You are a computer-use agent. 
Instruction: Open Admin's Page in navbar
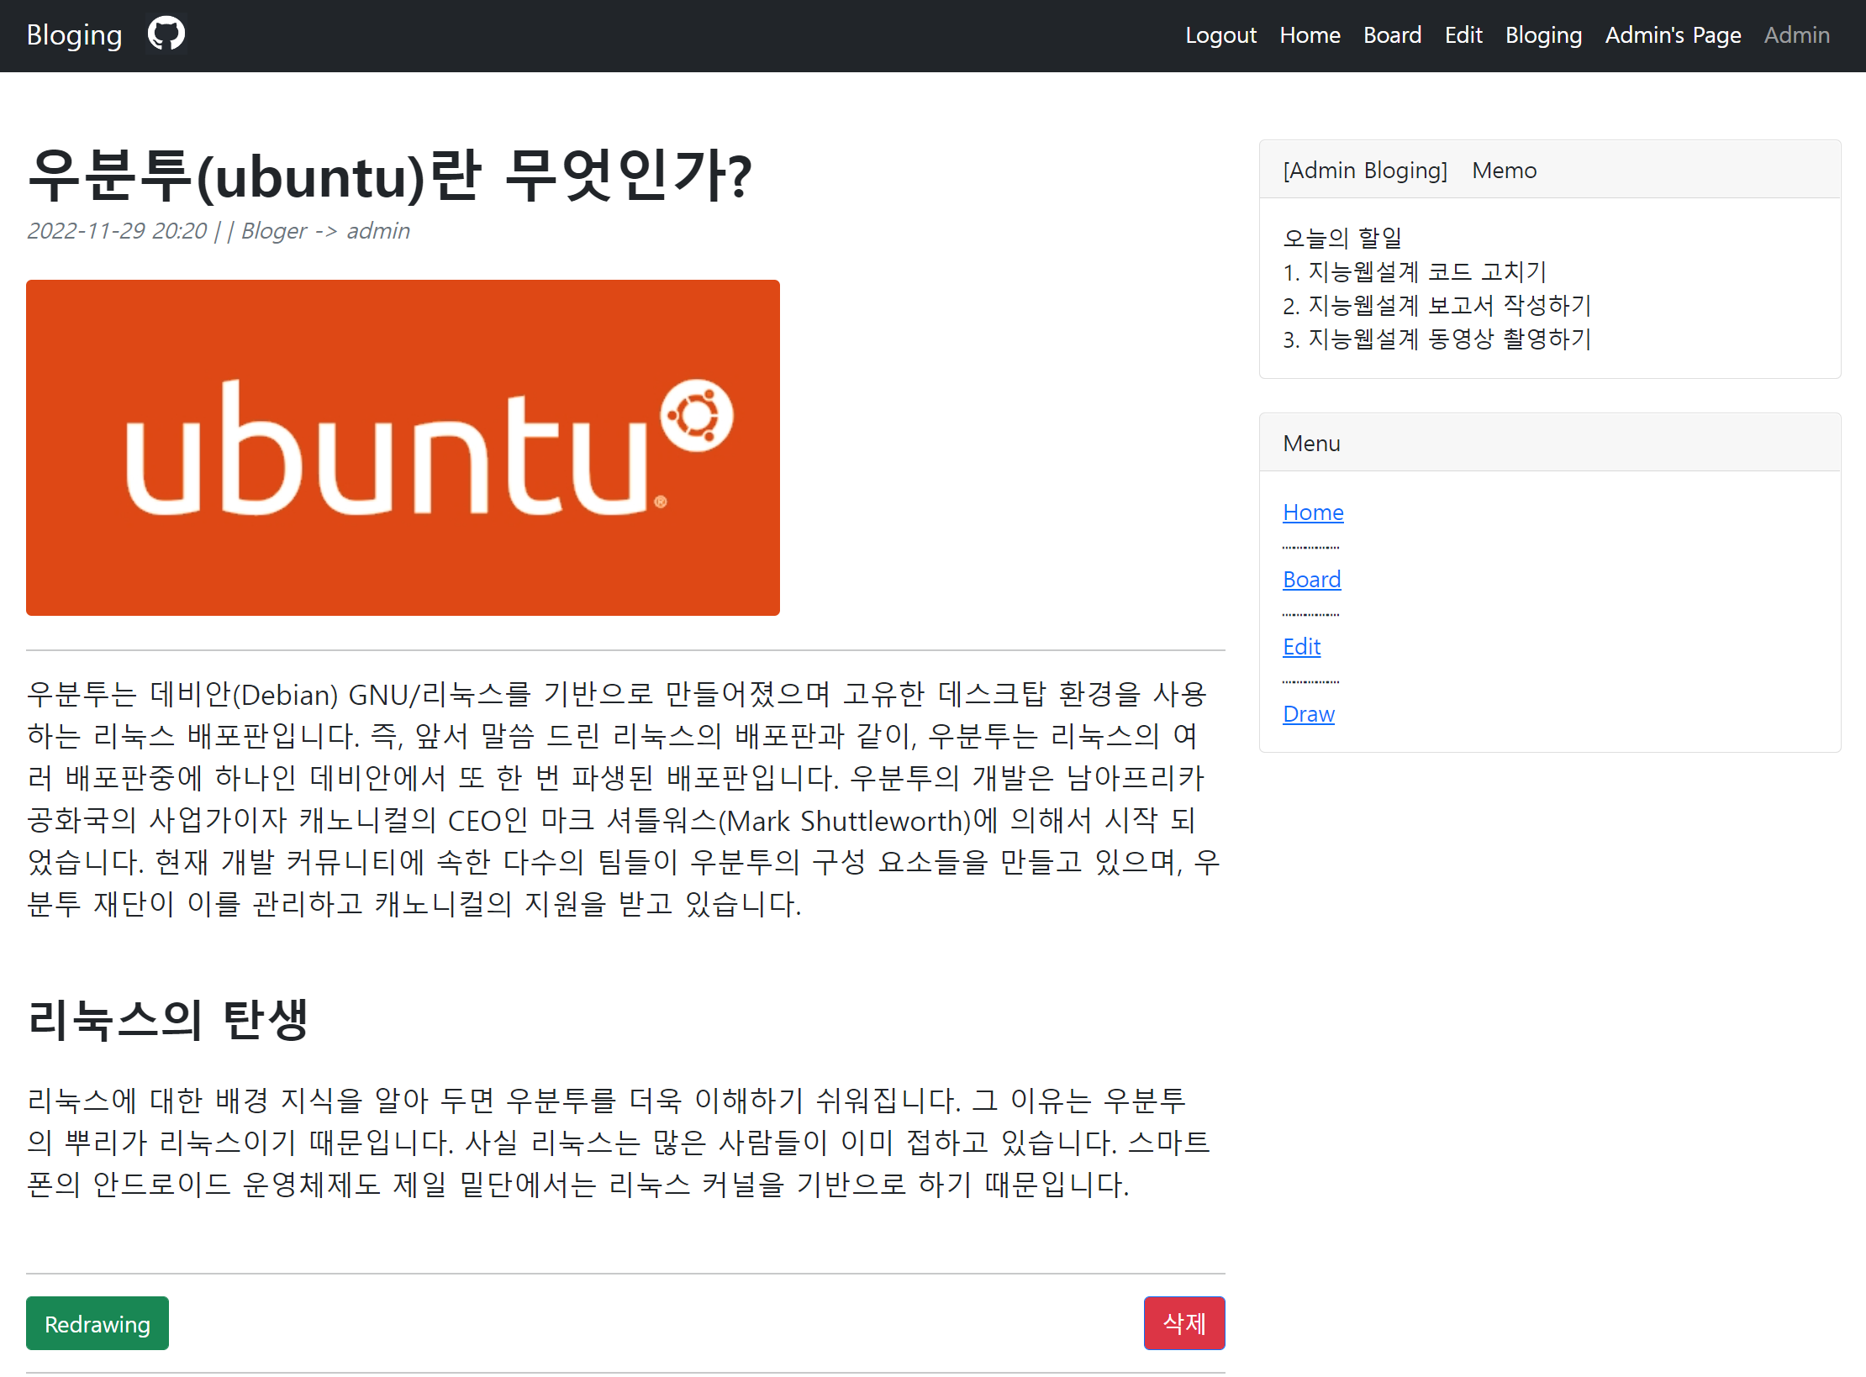pyautogui.click(x=1673, y=35)
